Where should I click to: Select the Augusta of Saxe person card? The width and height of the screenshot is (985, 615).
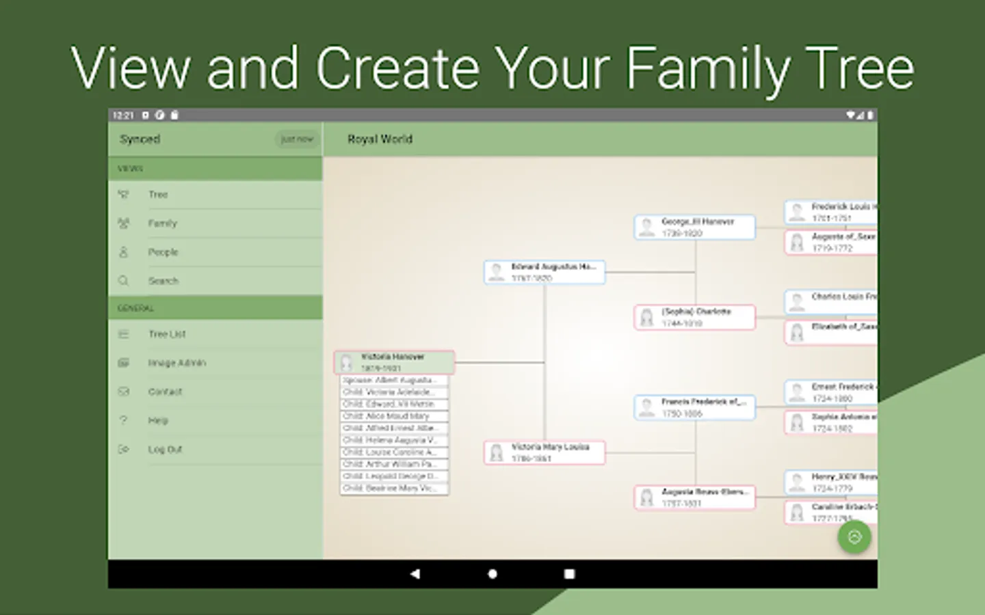pyautogui.click(x=831, y=242)
